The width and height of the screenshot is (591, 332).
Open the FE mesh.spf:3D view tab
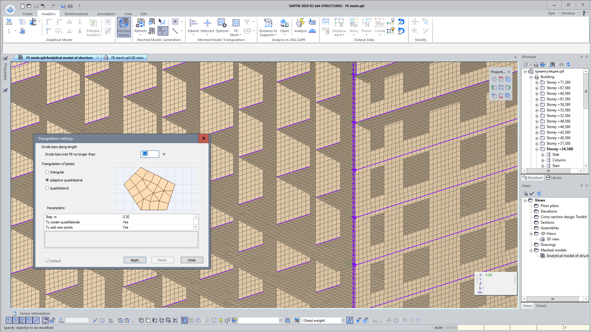tap(127, 58)
